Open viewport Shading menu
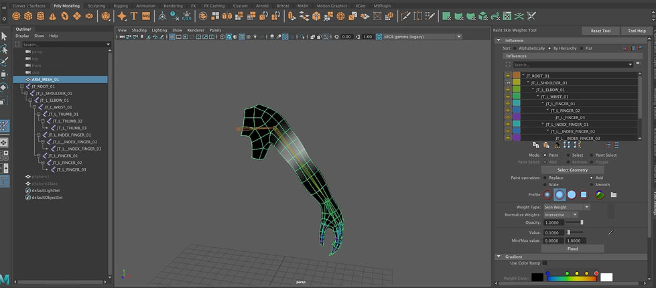This screenshot has height=288, width=656. [x=139, y=30]
